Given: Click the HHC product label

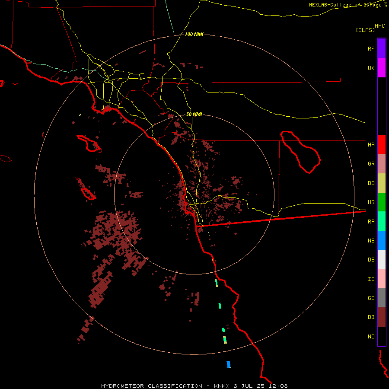Looking at the screenshot, I should pos(380,26).
